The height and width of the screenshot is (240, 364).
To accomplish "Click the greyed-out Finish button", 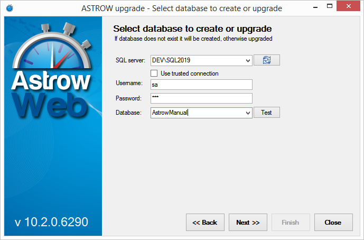I will click(x=291, y=223).
